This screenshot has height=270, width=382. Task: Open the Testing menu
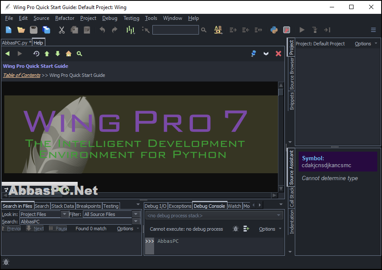pos(131,18)
